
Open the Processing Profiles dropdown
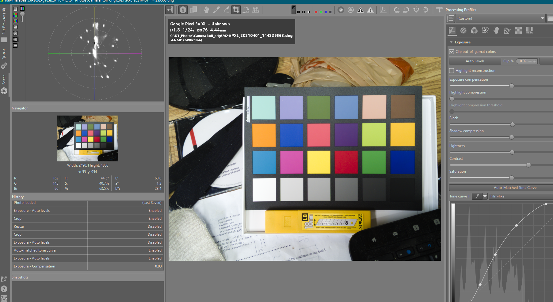point(501,18)
